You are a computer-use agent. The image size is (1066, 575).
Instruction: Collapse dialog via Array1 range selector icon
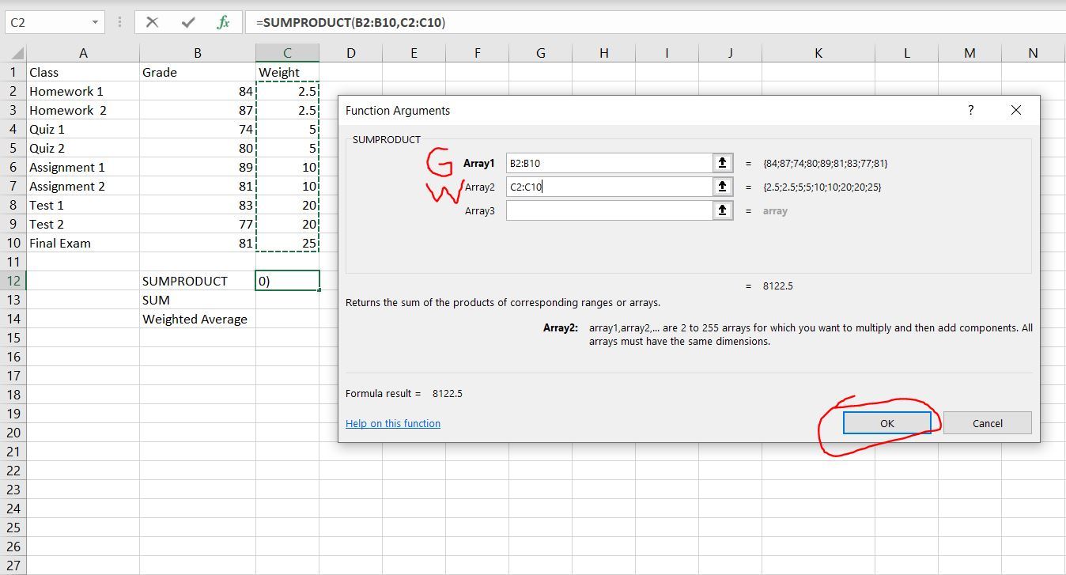tap(722, 163)
